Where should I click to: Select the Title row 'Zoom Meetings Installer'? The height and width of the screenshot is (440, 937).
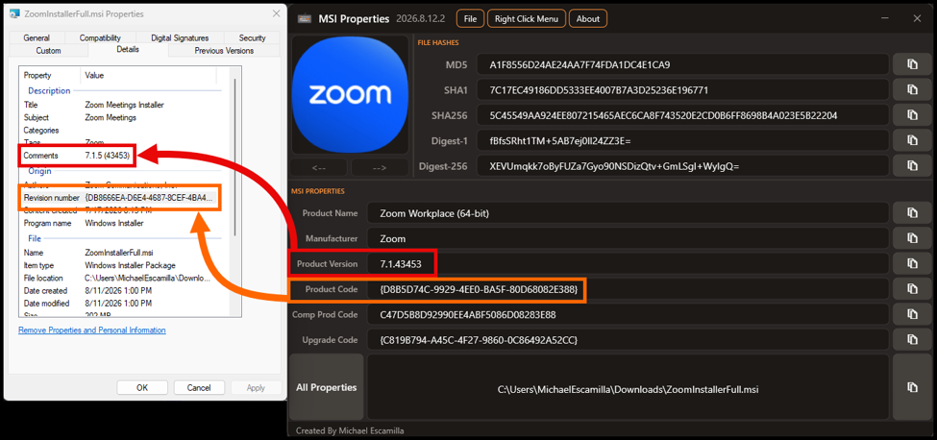tap(122, 105)
